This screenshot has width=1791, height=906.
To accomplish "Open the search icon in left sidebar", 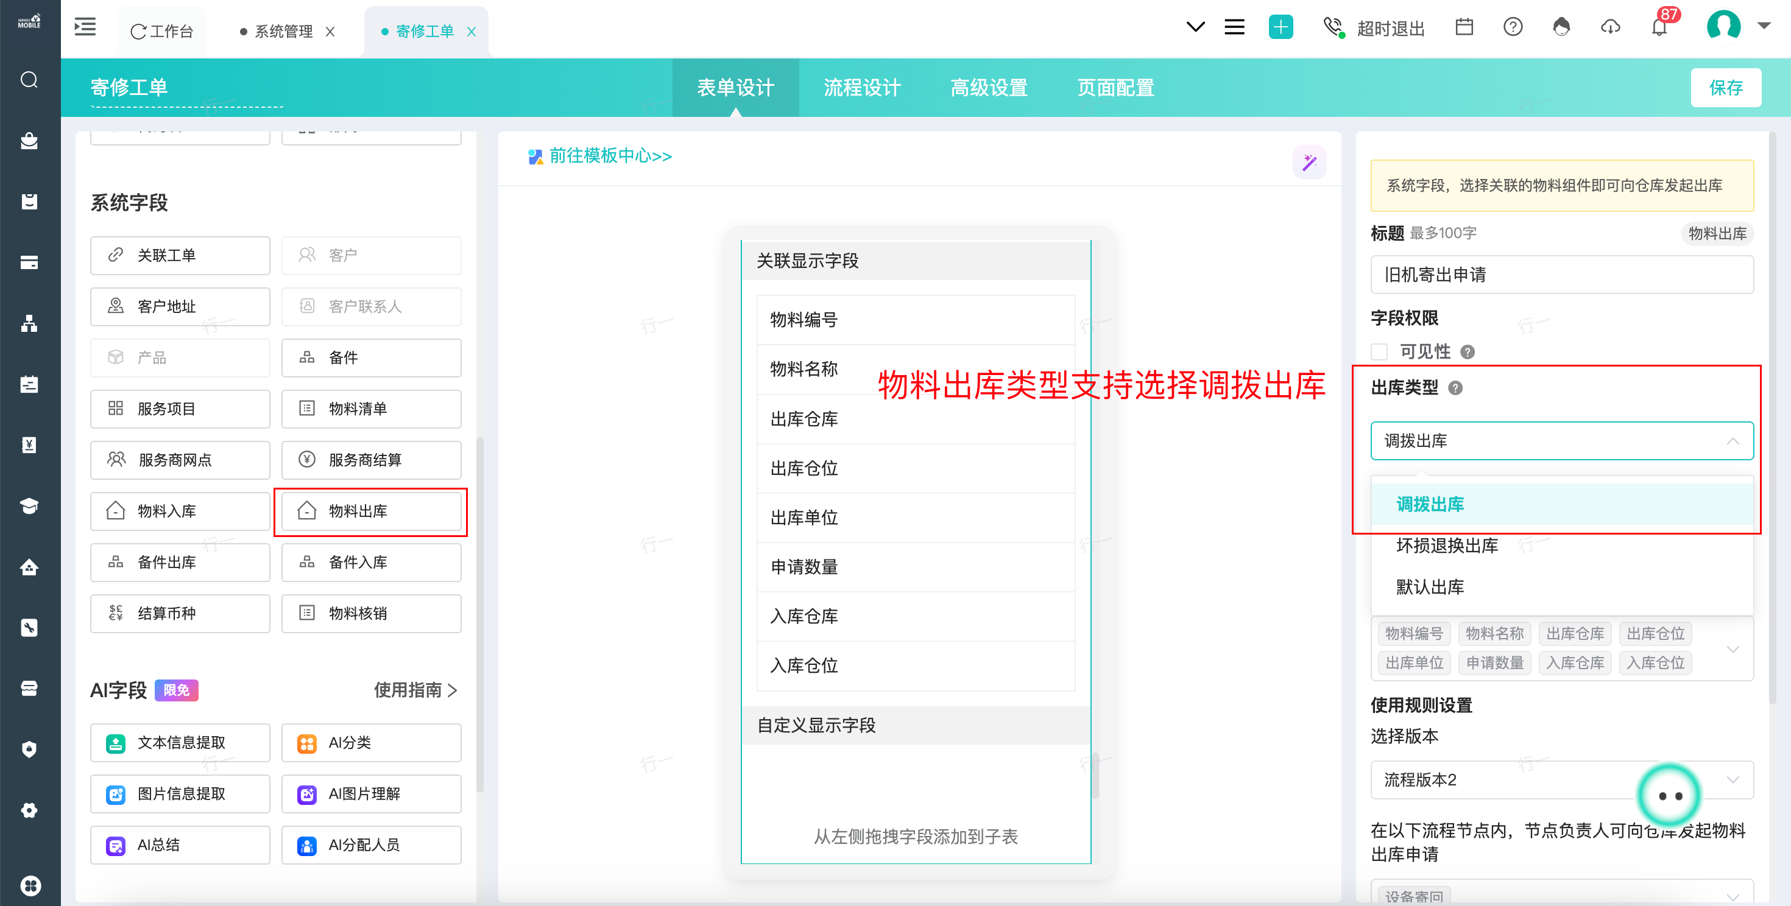I will (29, 80).
